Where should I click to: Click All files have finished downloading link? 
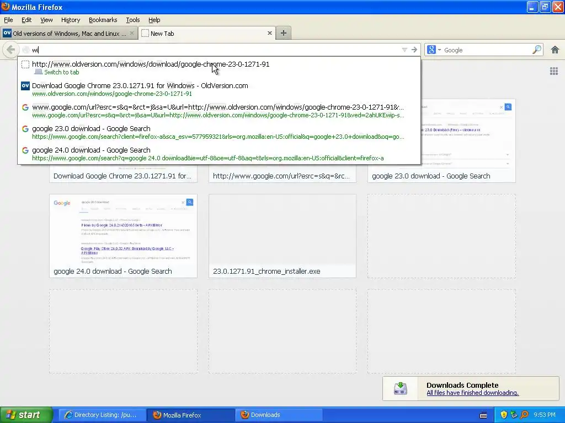tap(473, 393)
